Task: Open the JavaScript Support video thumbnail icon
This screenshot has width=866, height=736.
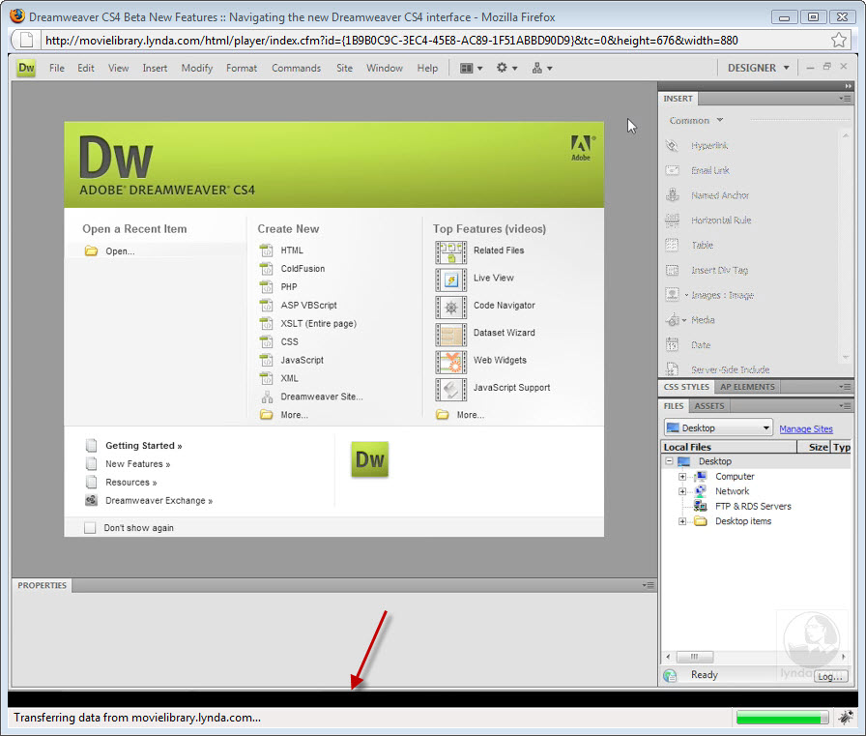Action: click(x=450, y=390)
